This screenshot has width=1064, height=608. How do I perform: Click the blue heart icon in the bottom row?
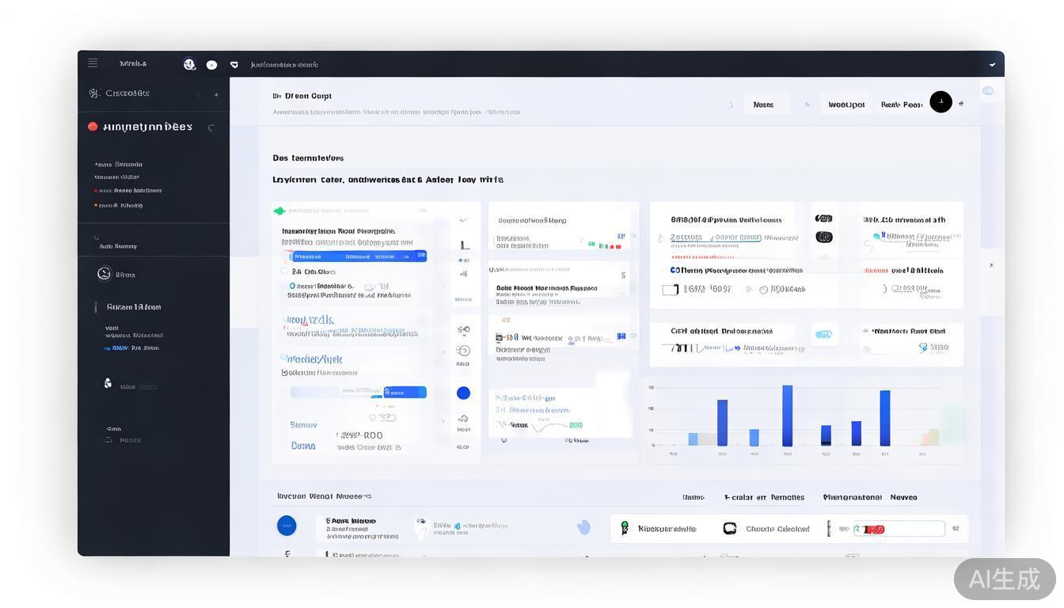pyautogui.click(x=583, y=527)
